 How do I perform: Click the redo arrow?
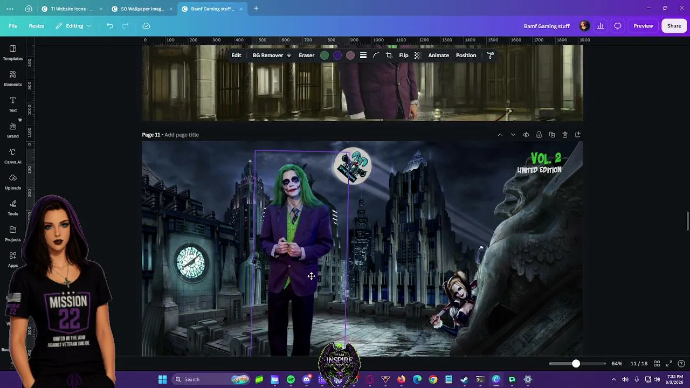click(125, 26)
